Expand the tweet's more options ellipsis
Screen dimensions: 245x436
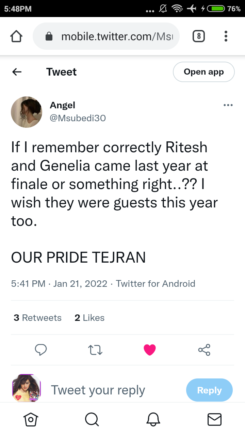click(x=228, y=105)
